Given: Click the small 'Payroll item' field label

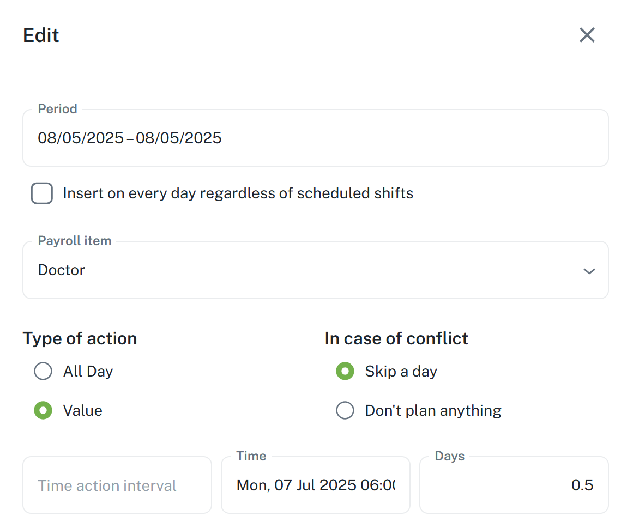Looking at the screenshot, I should 74,241.
